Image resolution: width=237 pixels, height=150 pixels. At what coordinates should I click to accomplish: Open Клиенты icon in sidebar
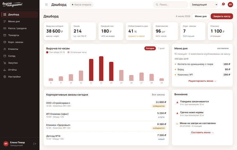coord(5,49)
